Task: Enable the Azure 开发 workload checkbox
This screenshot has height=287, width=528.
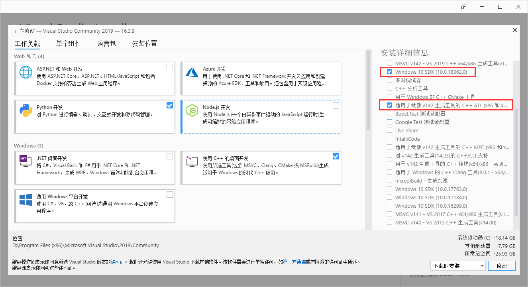Action: coord(336,67)
